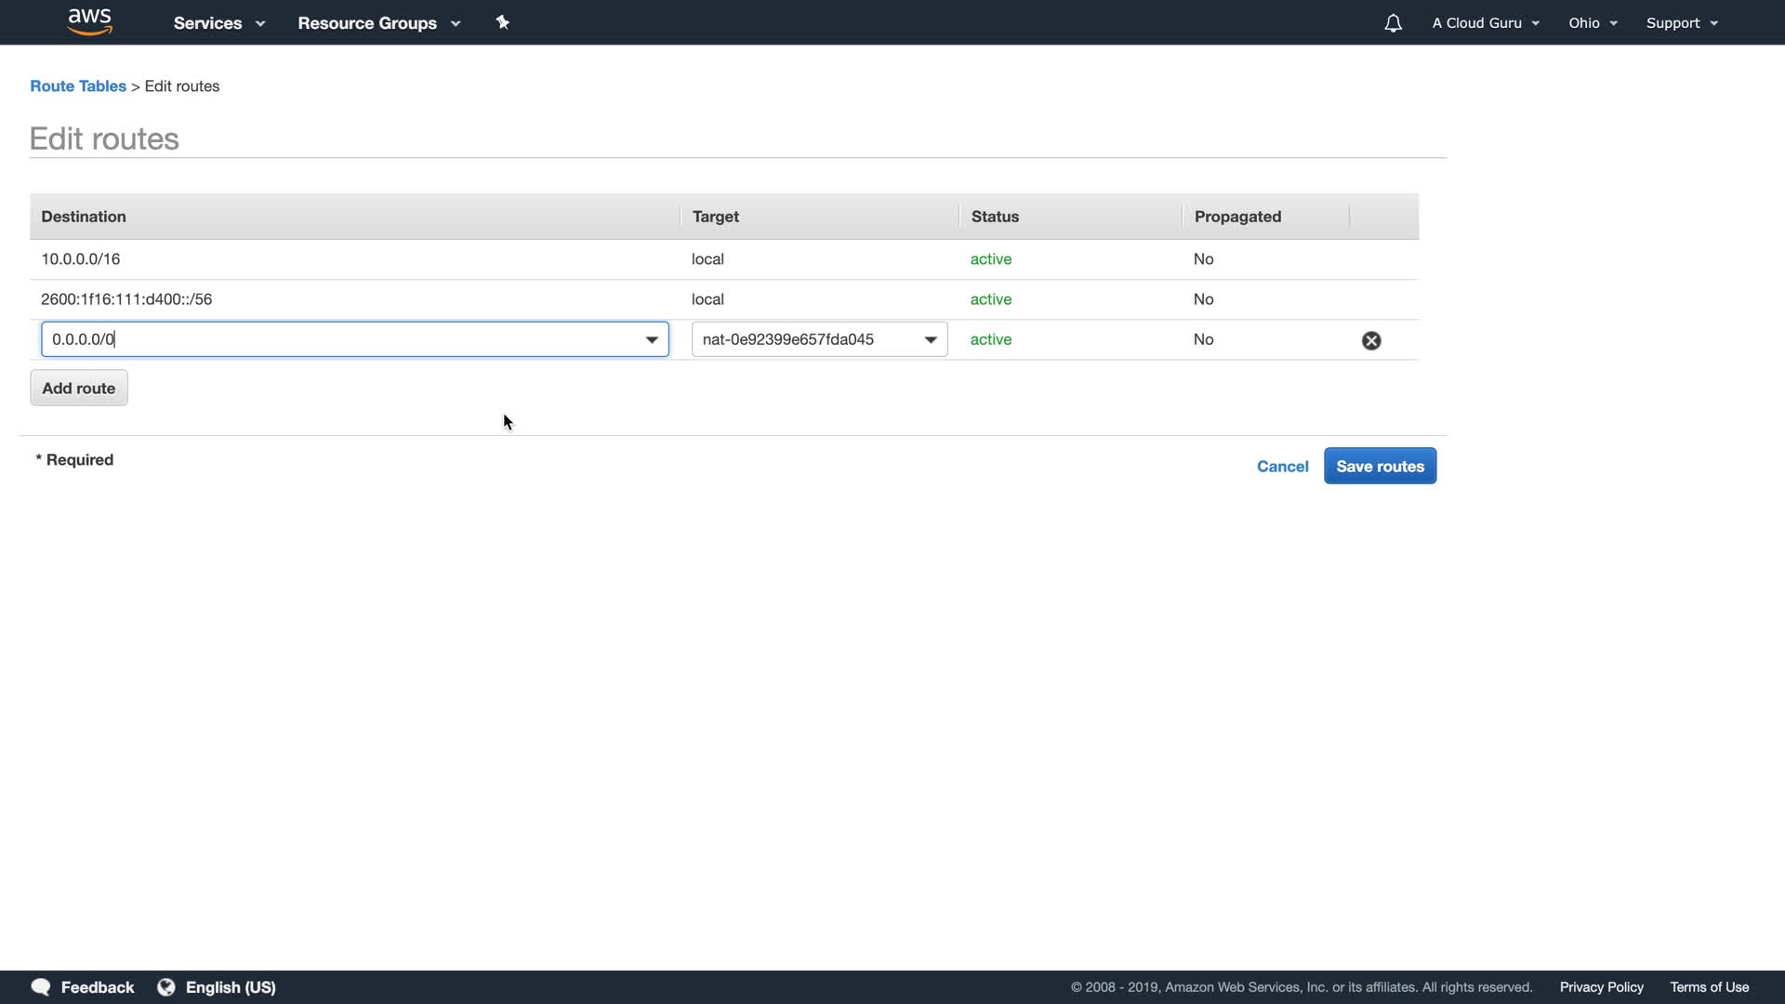Remove the 0.0.0.0/0 route with X icon
Screen dimensions: 1785x1004
click(1371, 340)
